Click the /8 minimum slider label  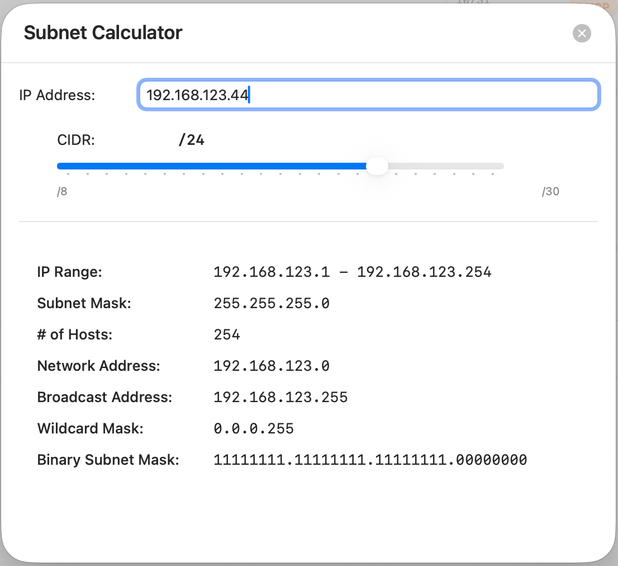(x=62, y=192)
